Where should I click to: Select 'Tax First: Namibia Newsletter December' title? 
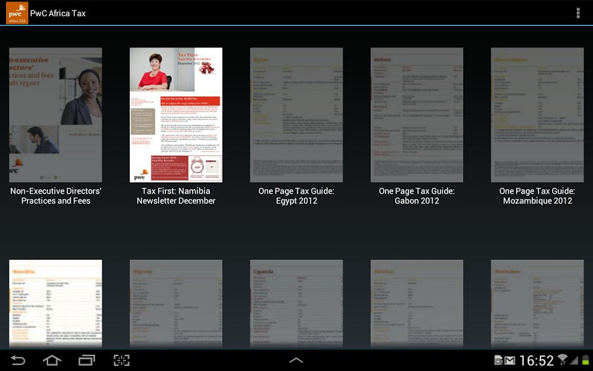point(176,196)
